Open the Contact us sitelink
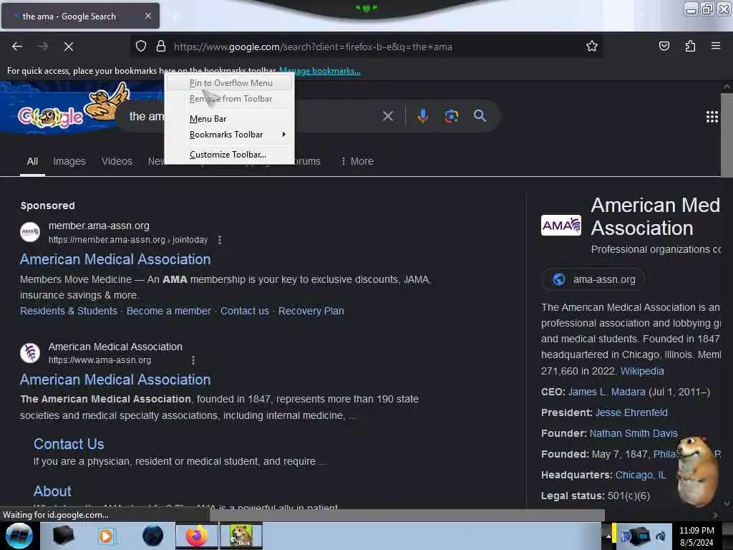 (245, 311)
